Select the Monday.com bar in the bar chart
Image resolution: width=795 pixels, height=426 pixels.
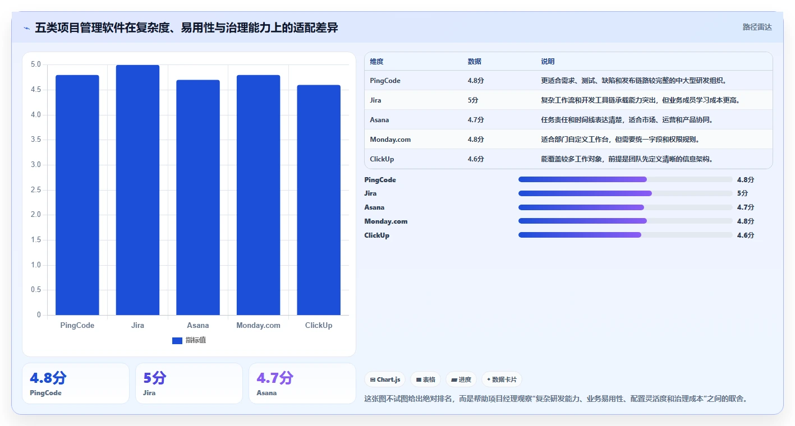[x=258, y=195]
